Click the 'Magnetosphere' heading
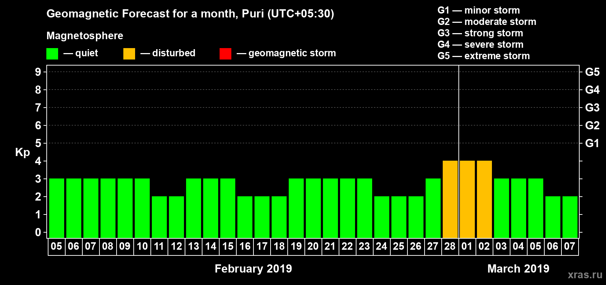The image size is (606, 285). coord(85,36)
